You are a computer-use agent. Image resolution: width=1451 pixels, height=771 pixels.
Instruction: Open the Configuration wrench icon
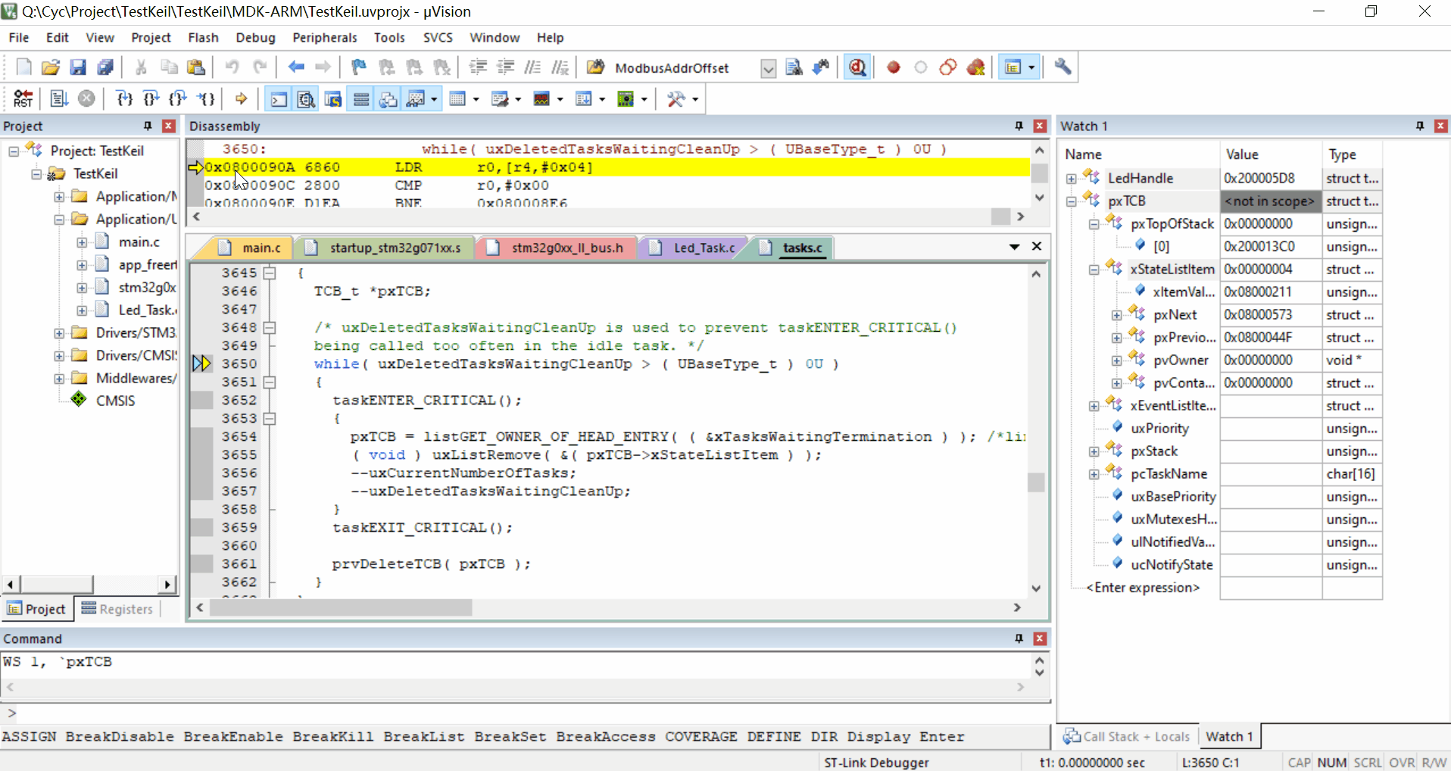(x=1063, y=67)
